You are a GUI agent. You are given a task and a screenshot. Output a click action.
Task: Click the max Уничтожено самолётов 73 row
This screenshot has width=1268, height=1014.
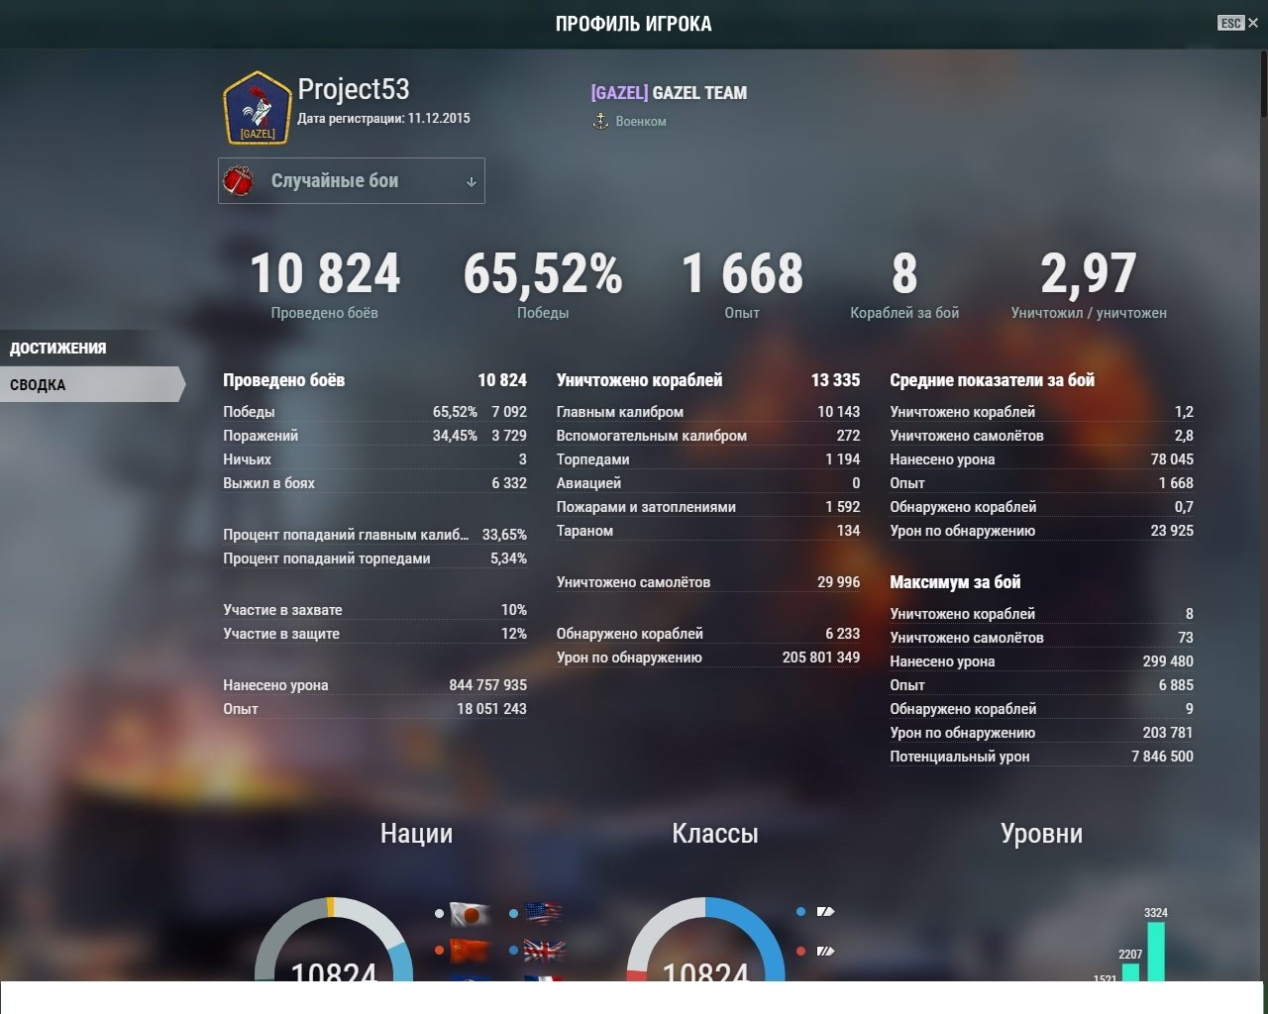pos(1042,638)
